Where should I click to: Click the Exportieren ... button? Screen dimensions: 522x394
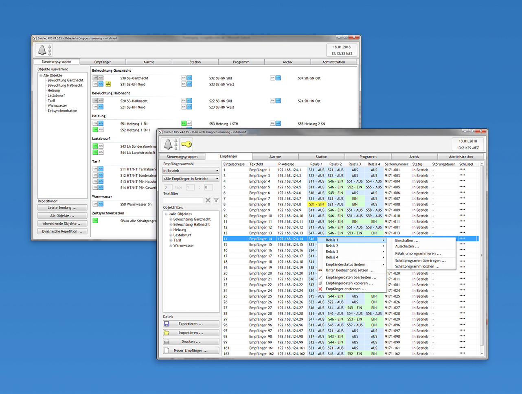pyautogui.click(x=191, y=324)
